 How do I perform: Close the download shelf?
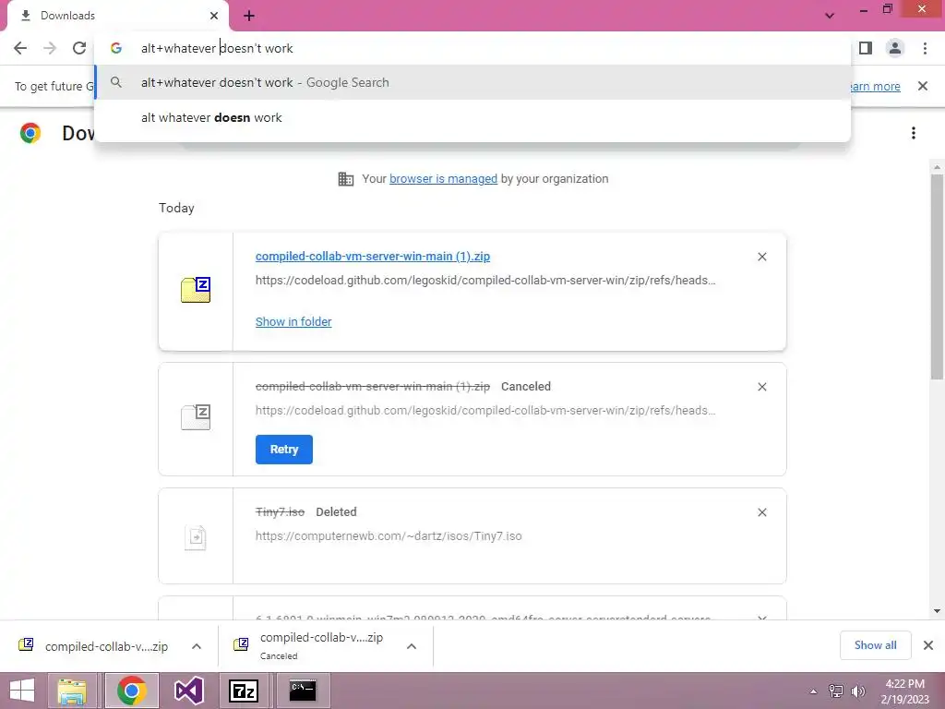click(x=928, y=645)
